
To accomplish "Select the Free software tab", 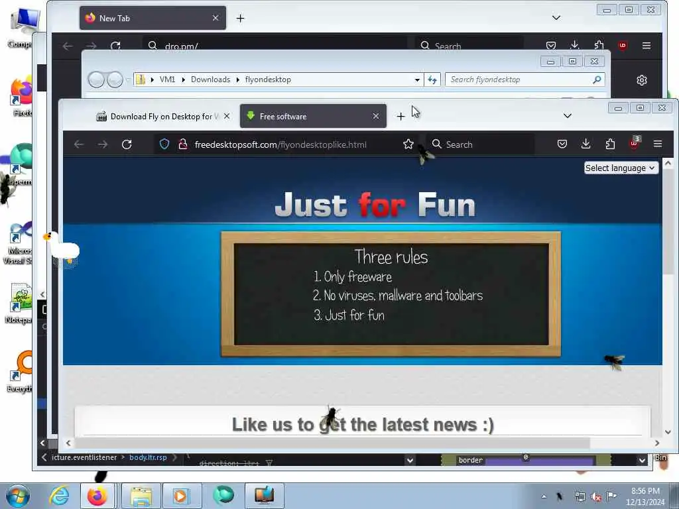I will coord(313,116).
